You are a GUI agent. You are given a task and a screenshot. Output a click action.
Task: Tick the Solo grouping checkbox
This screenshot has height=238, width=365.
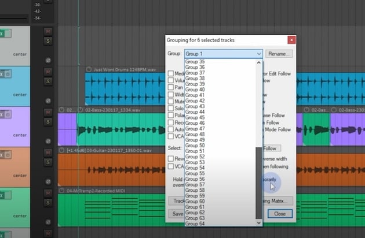pos(171,108)
